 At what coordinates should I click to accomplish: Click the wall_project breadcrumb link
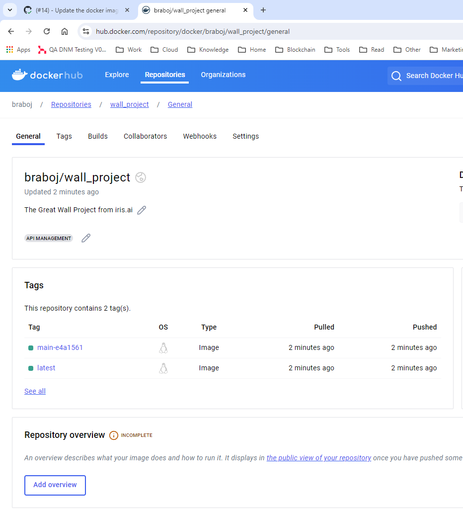(130, 104)
